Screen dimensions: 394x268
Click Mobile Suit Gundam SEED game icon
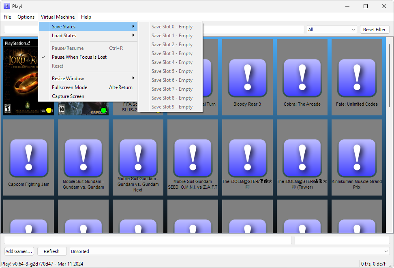tap(193, 158)
